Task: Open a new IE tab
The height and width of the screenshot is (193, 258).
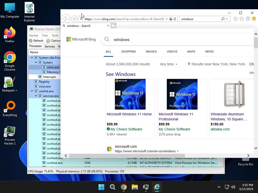Action: tap(114, 26)
